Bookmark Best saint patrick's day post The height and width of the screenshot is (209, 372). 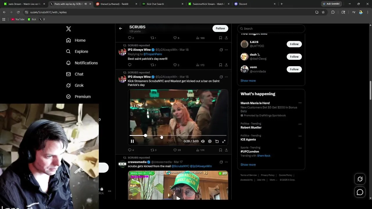pos(221,65)
